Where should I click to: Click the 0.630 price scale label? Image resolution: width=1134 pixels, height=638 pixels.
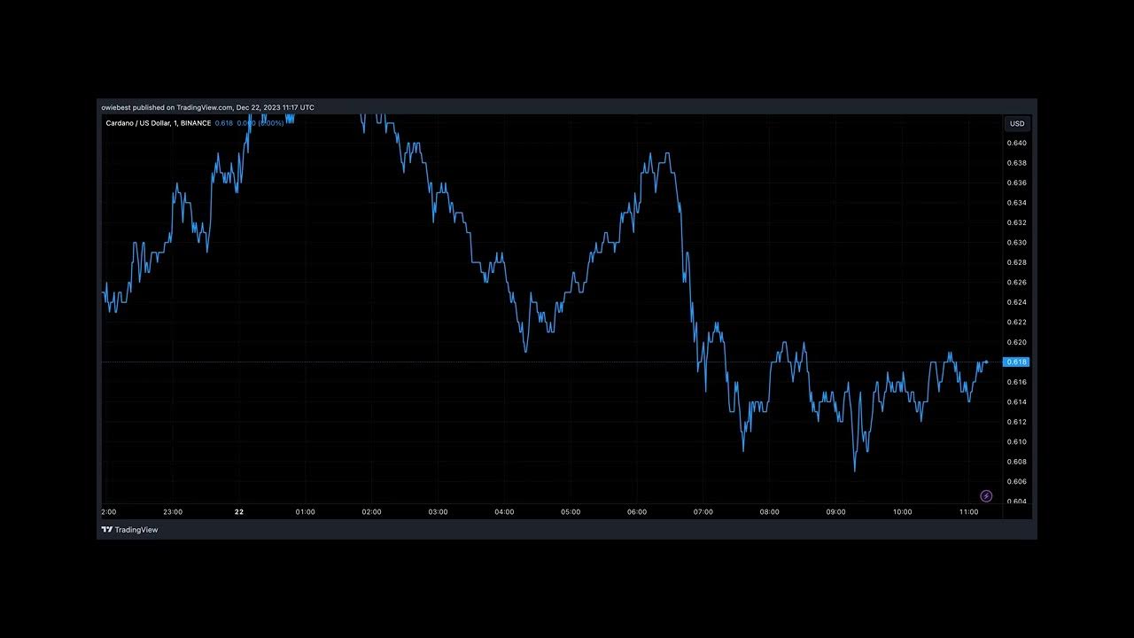pos(1016,243)
